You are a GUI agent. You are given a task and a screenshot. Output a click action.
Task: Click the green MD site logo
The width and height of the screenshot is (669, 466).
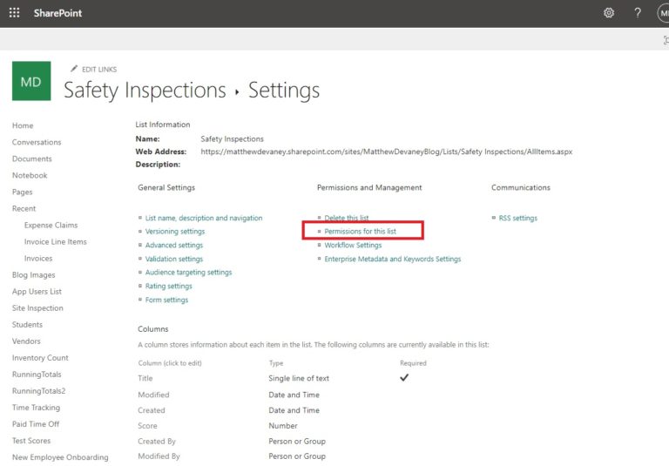coord(31,81)
